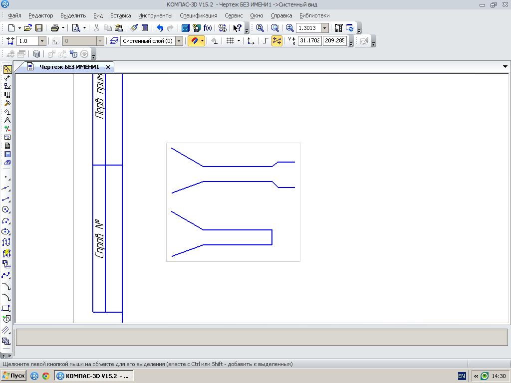Click the Пуск start button
This screenshot has height=383, width=511.
tap(13, 376)
